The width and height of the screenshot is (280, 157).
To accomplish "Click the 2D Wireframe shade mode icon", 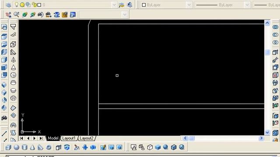I will 133,147.
